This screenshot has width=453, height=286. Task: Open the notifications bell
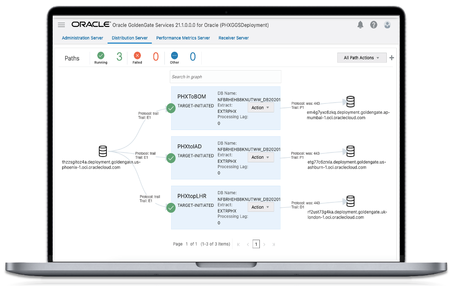360,25
